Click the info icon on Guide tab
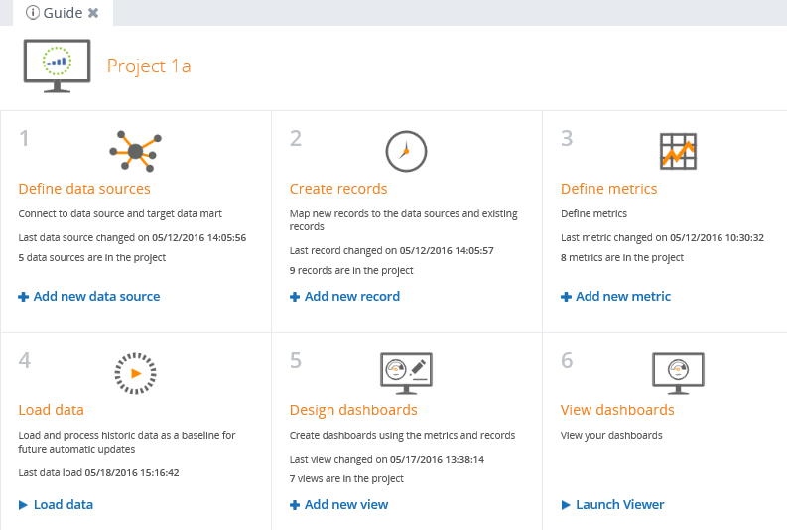 tap(33, 13)
